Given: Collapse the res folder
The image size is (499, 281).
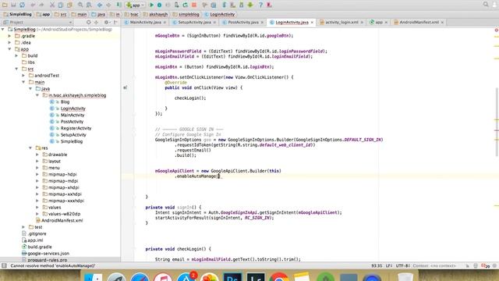Looking at the screenshot, I should pyautogui.click(x=30, y=148).
